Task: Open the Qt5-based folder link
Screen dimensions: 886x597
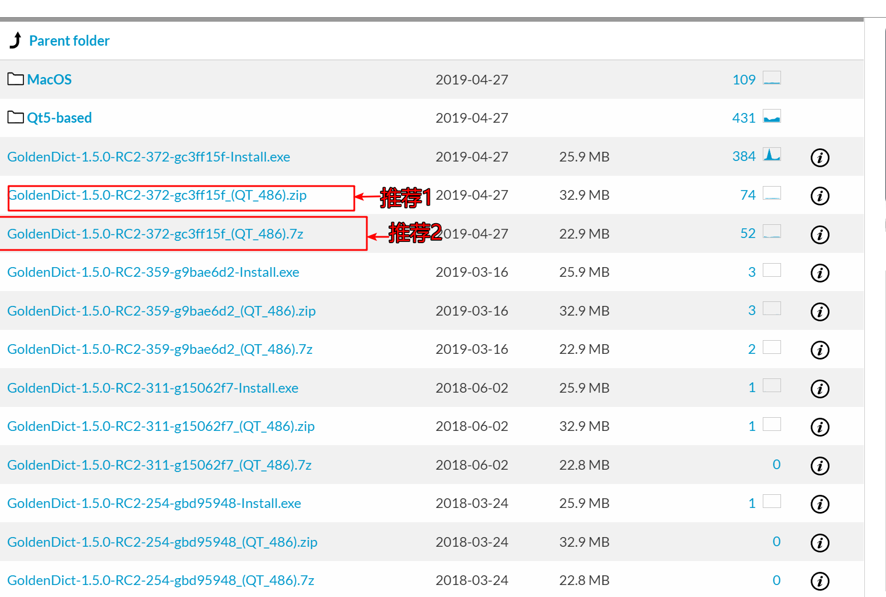Action: [x=59, y=118]
